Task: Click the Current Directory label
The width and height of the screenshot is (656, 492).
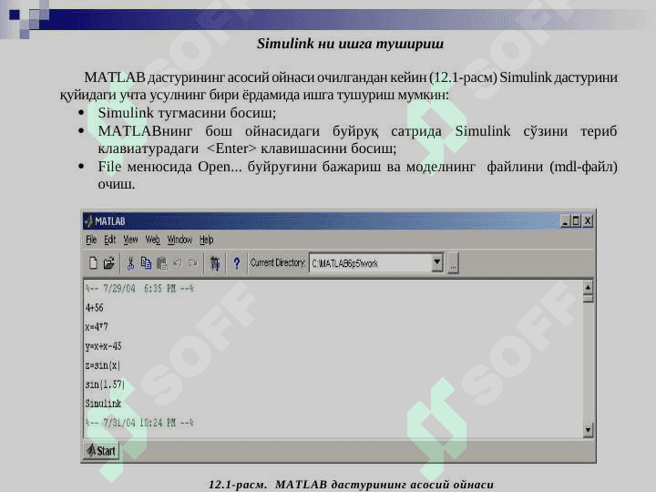Action: coord(277,262)
